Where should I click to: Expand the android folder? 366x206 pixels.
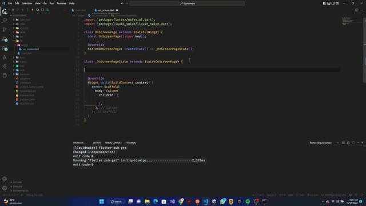[x=21, y=28]
